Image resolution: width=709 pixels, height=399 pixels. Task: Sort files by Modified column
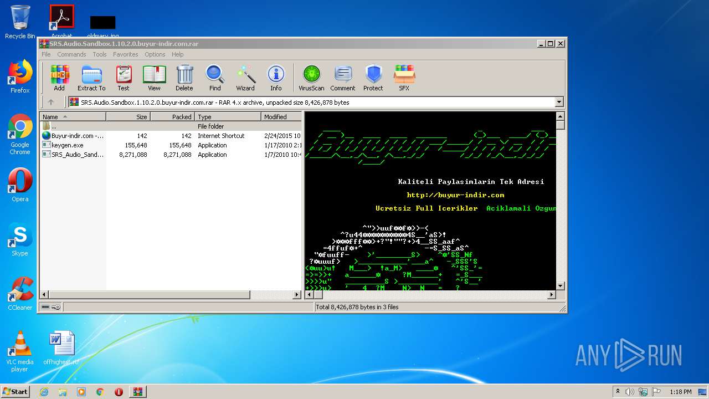(x=281, y=117)
